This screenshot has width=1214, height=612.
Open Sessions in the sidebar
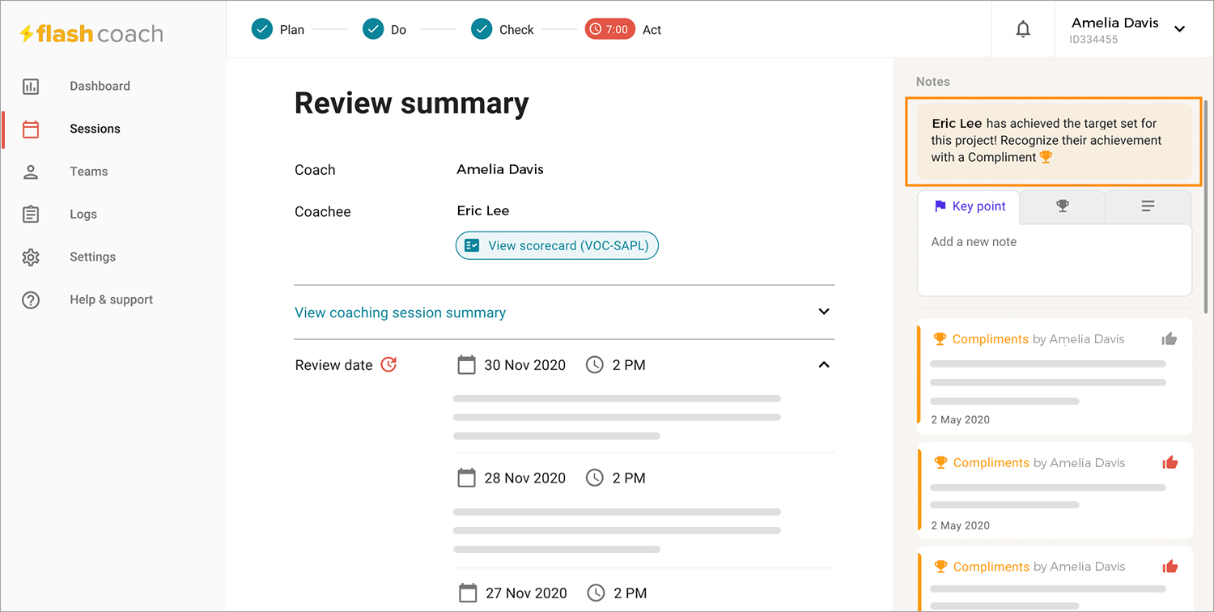(x=95, y=130)
